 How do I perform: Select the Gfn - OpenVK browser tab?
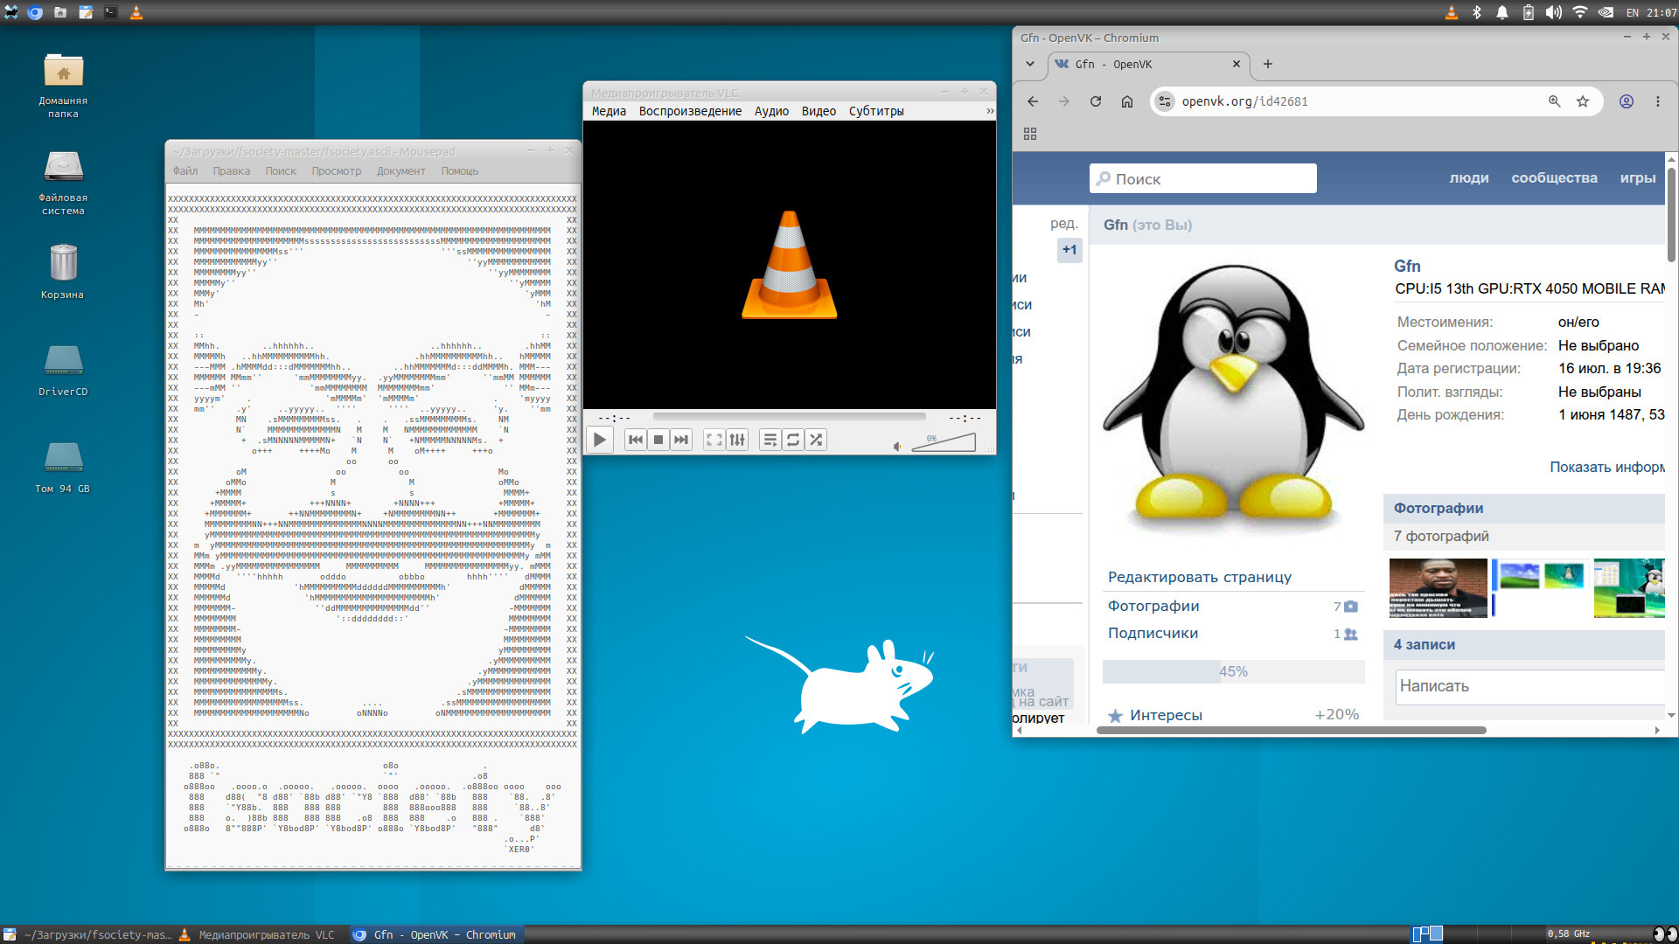pos(1147,64)
